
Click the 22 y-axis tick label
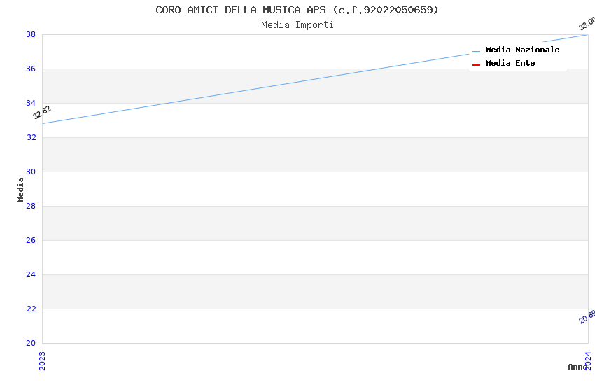pyautogui.click(x=31, y=309)
